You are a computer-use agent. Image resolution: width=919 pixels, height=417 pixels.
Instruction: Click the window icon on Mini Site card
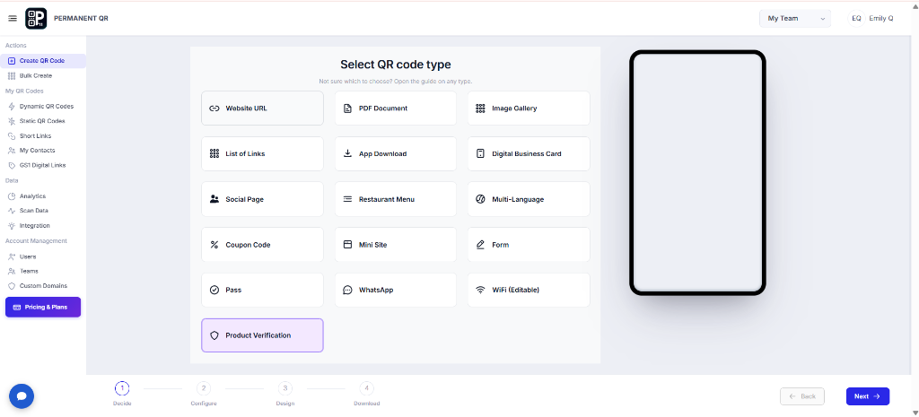tap(347, 245)
